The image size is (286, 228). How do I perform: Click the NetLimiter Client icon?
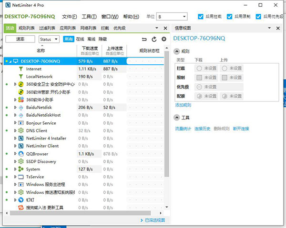[x=21, y=146]
